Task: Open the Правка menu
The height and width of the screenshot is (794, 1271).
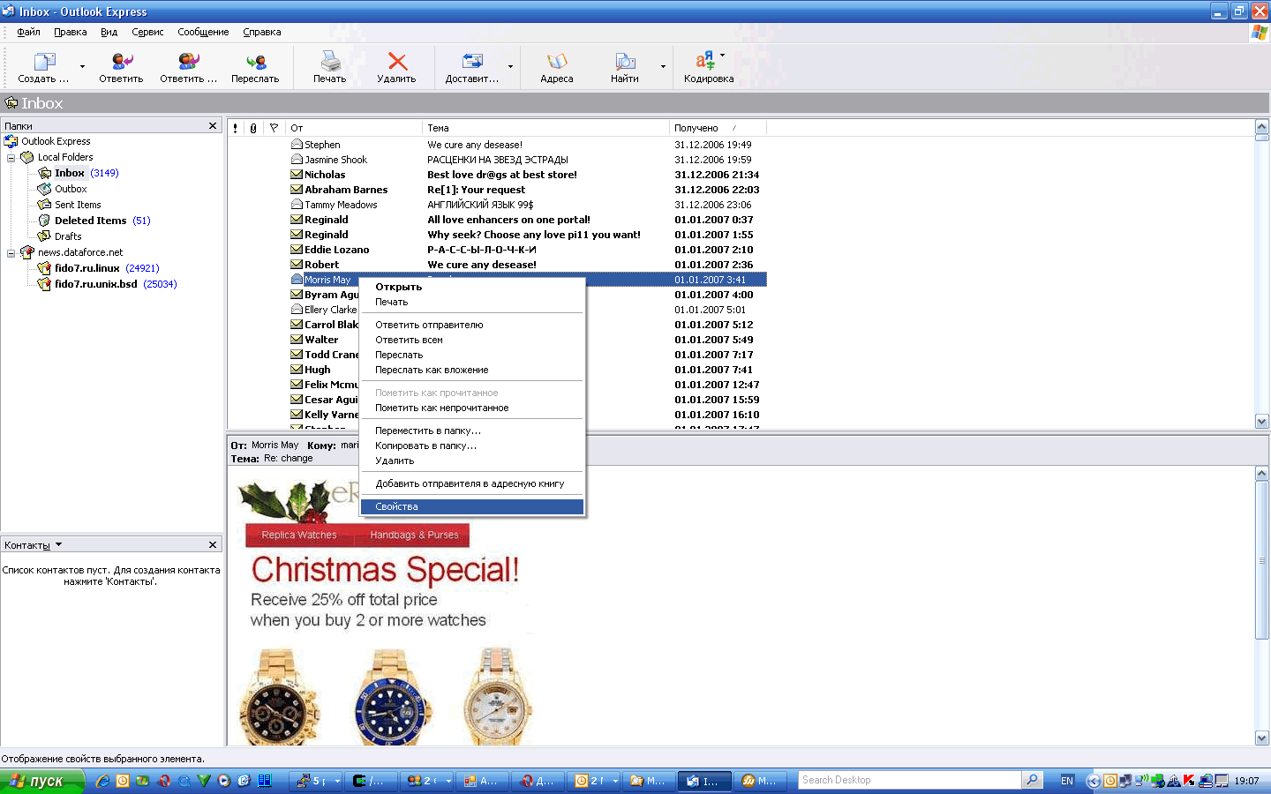Action: tap(70, 32)
